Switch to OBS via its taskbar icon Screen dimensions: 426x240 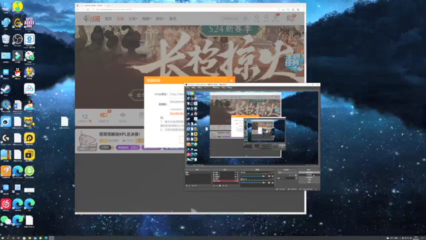tap(51, 238)
